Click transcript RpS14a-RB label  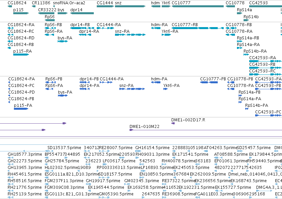click(x=248, y=38)
